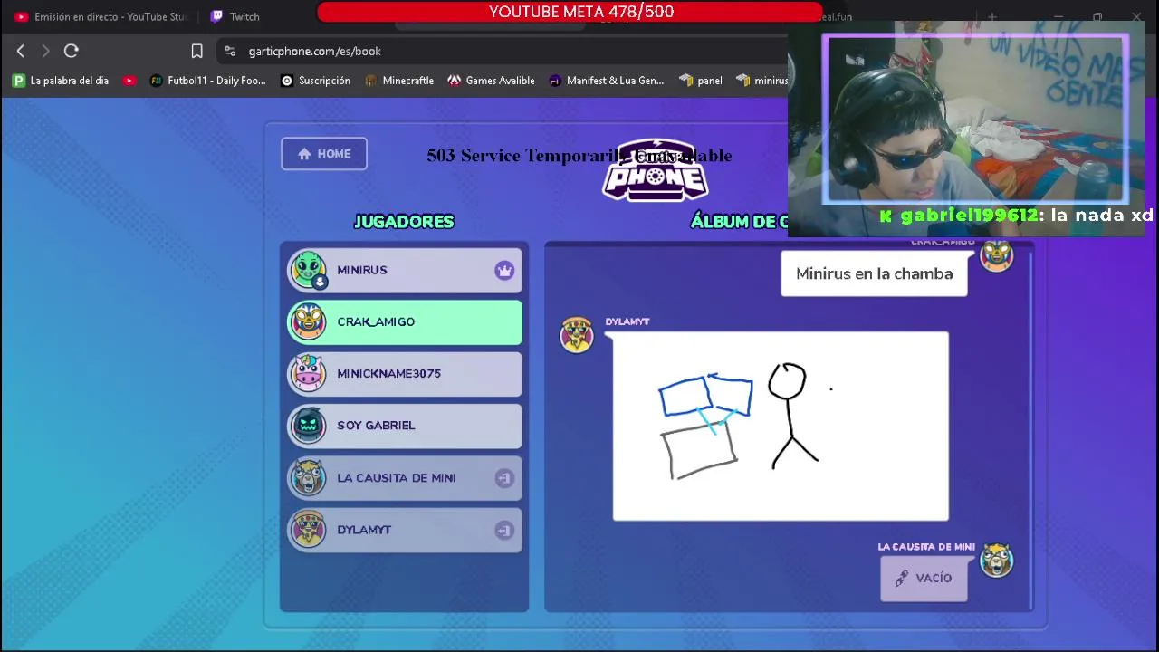Open the Minecraftle bookmark
The image size is (1159, 652).
[399, 81]
